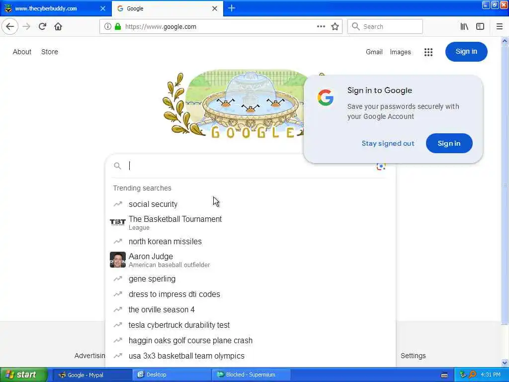Select the Google browser tab
509x382 pixels.
click(x=167, y=8)
